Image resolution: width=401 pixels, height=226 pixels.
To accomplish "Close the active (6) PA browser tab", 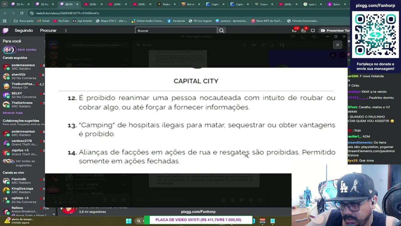I will click(77, 4).
